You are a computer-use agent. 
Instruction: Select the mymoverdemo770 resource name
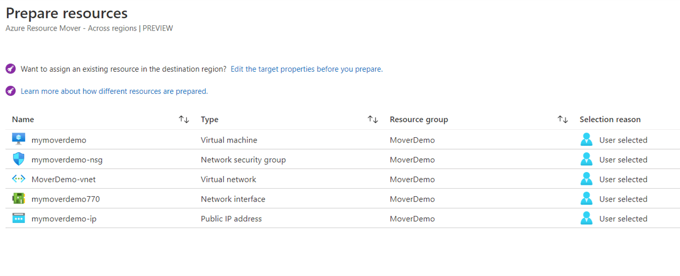pyautogui.click(x=66, y=199)
